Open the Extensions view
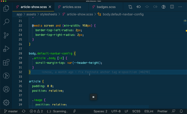The height and width of the screenshot is (114, 187). click(x=6, y=62)
